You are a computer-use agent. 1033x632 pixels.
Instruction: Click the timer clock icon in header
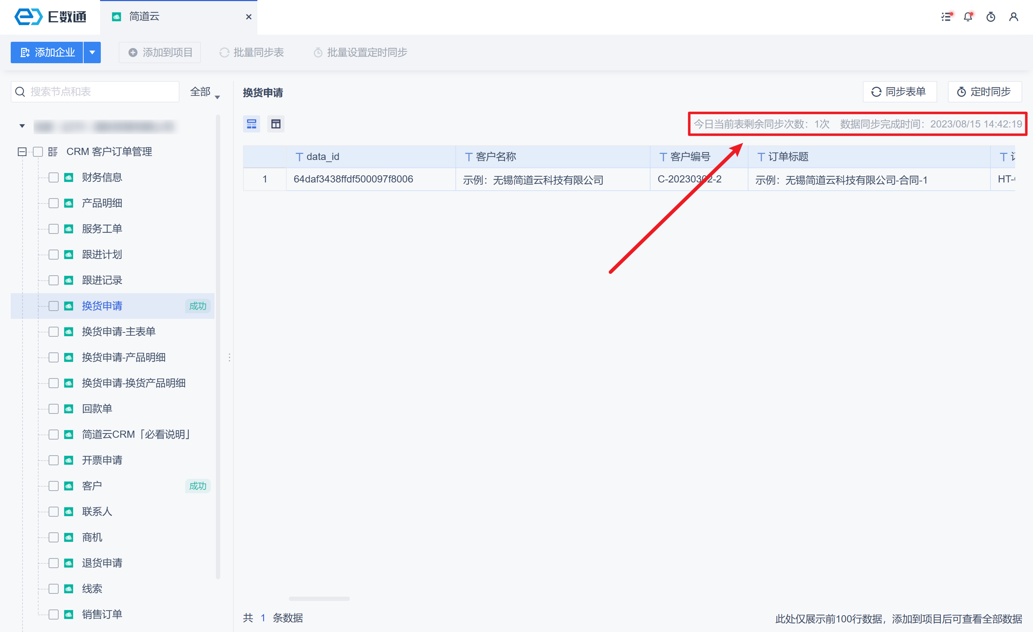(991, 17)
